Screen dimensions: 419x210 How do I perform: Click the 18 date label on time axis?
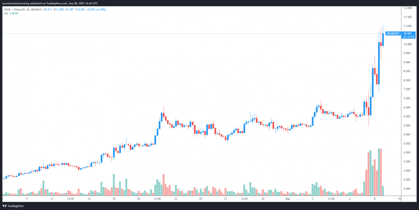pos(114,199)
